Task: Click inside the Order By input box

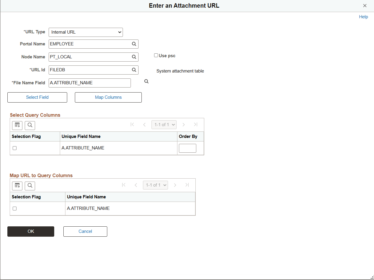Action: pyautogui.click(x=187, y=148)
